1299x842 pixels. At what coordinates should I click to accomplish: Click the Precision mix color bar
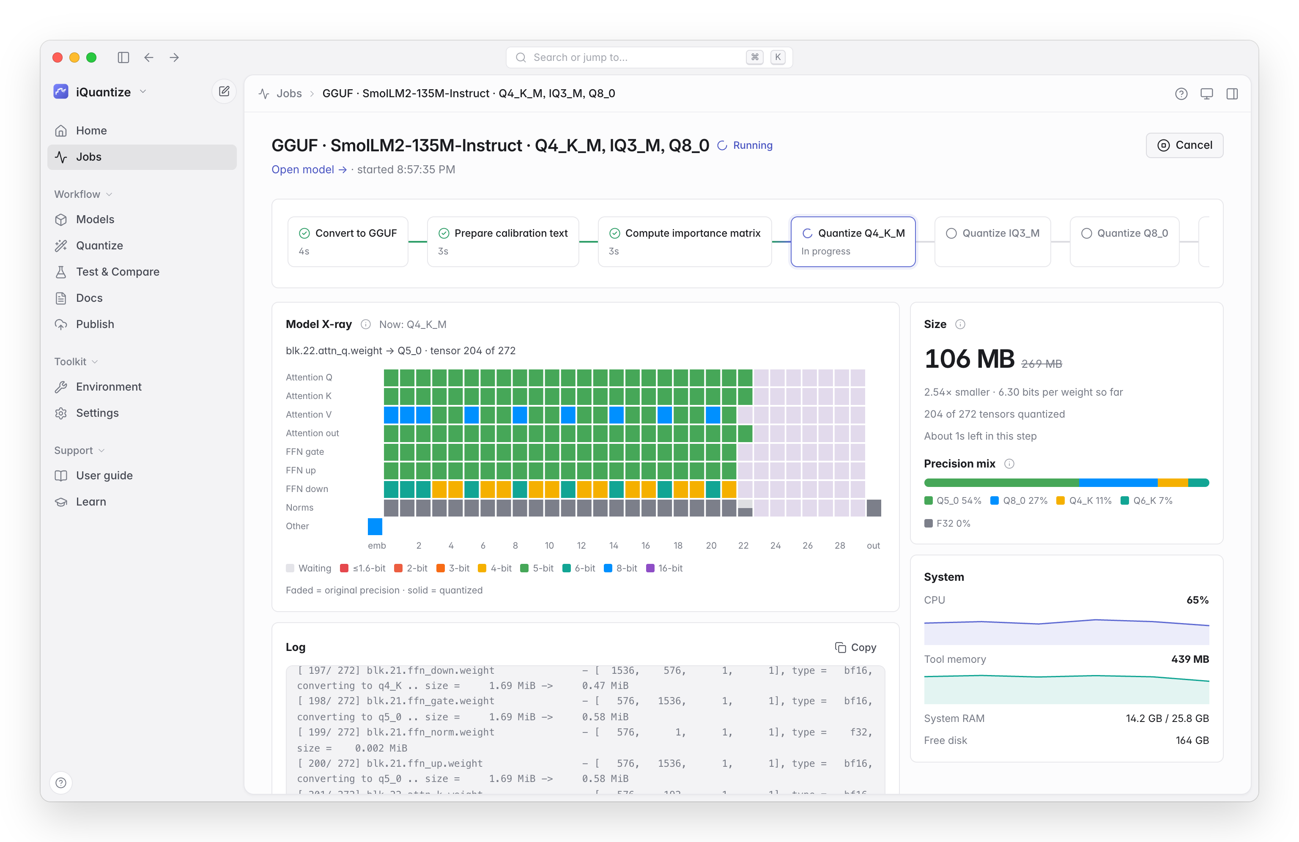coord(1066,482)
